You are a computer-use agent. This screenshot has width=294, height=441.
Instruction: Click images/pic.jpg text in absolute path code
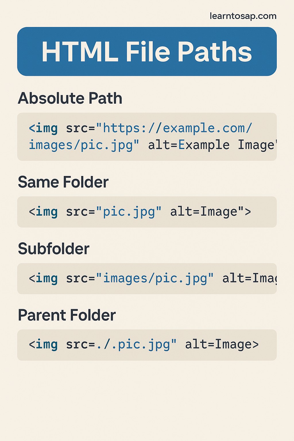pos(81,145)
